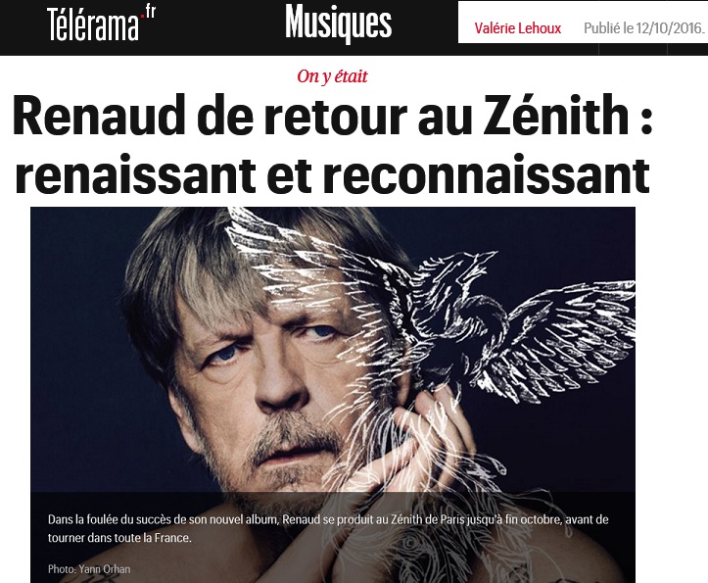Click the caption line 'tourner dans toute la France.'
708x583 pixels.
[x=119, y=538]
